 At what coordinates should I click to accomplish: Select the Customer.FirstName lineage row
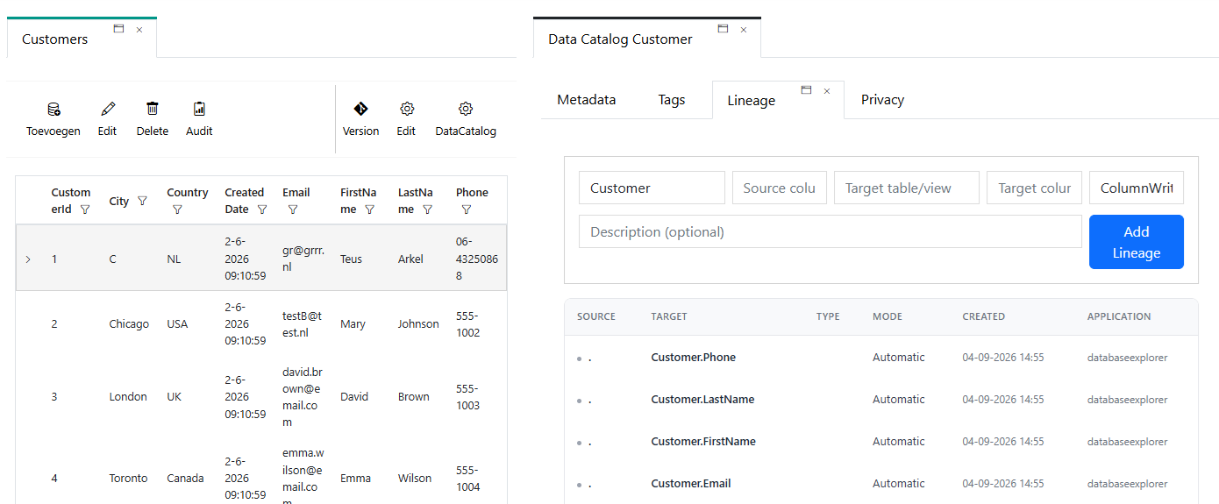[880, 442]
